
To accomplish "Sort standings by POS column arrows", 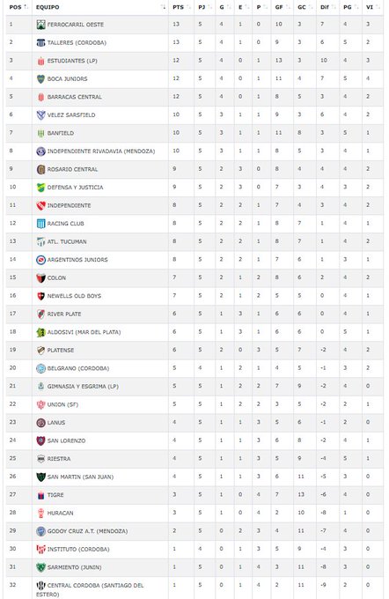I will pyautogui.click(x=26, y=7).
